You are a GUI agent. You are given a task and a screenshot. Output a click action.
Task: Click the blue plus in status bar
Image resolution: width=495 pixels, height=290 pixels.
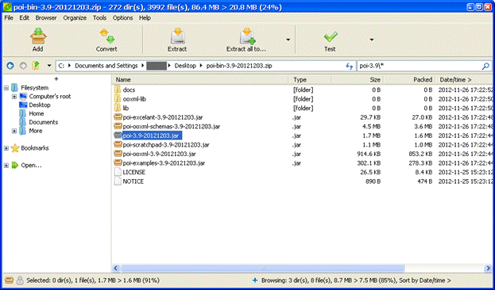point(255,280)
